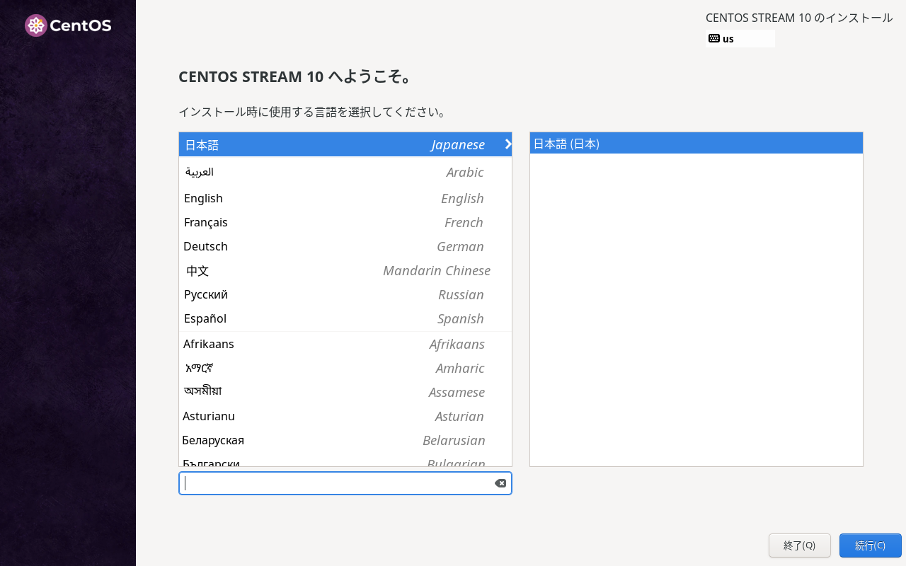Expand the Japanese language chevron arrow
Screen dimensions: 906x566
tap(508, 144)
